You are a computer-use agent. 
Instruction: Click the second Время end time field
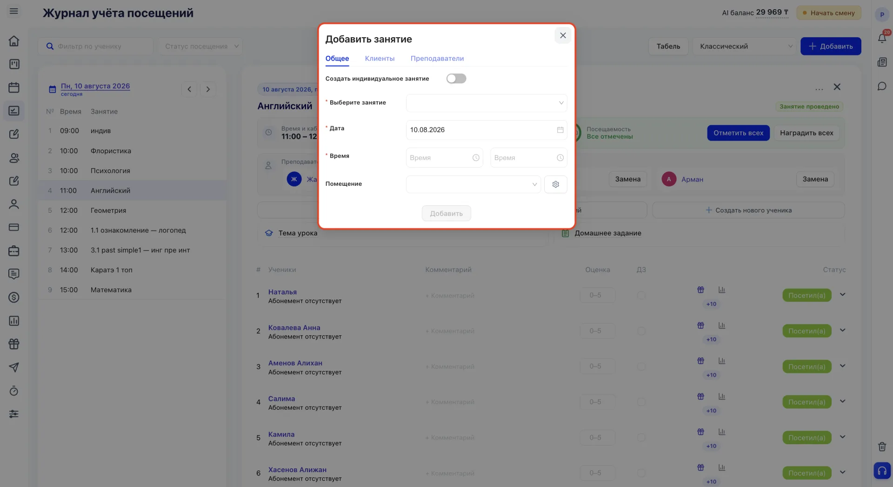529,158
